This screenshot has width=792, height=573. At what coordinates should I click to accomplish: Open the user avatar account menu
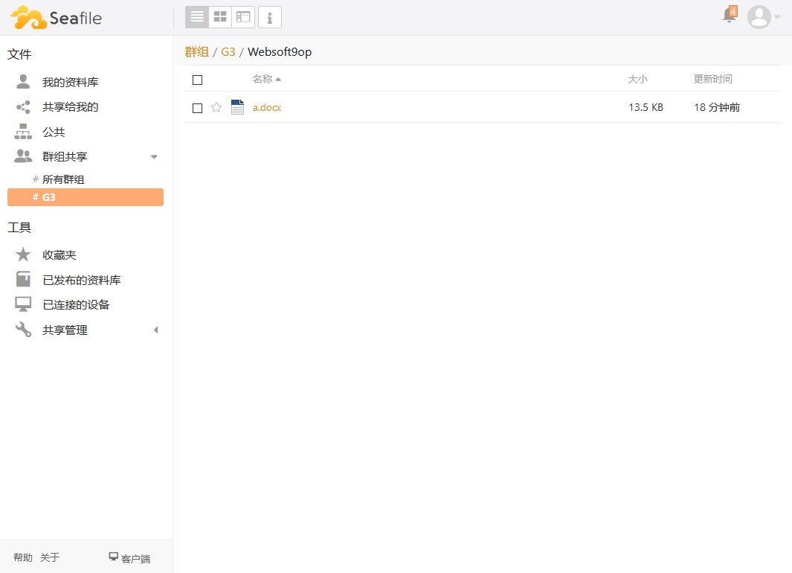click(x=763, y=16)
